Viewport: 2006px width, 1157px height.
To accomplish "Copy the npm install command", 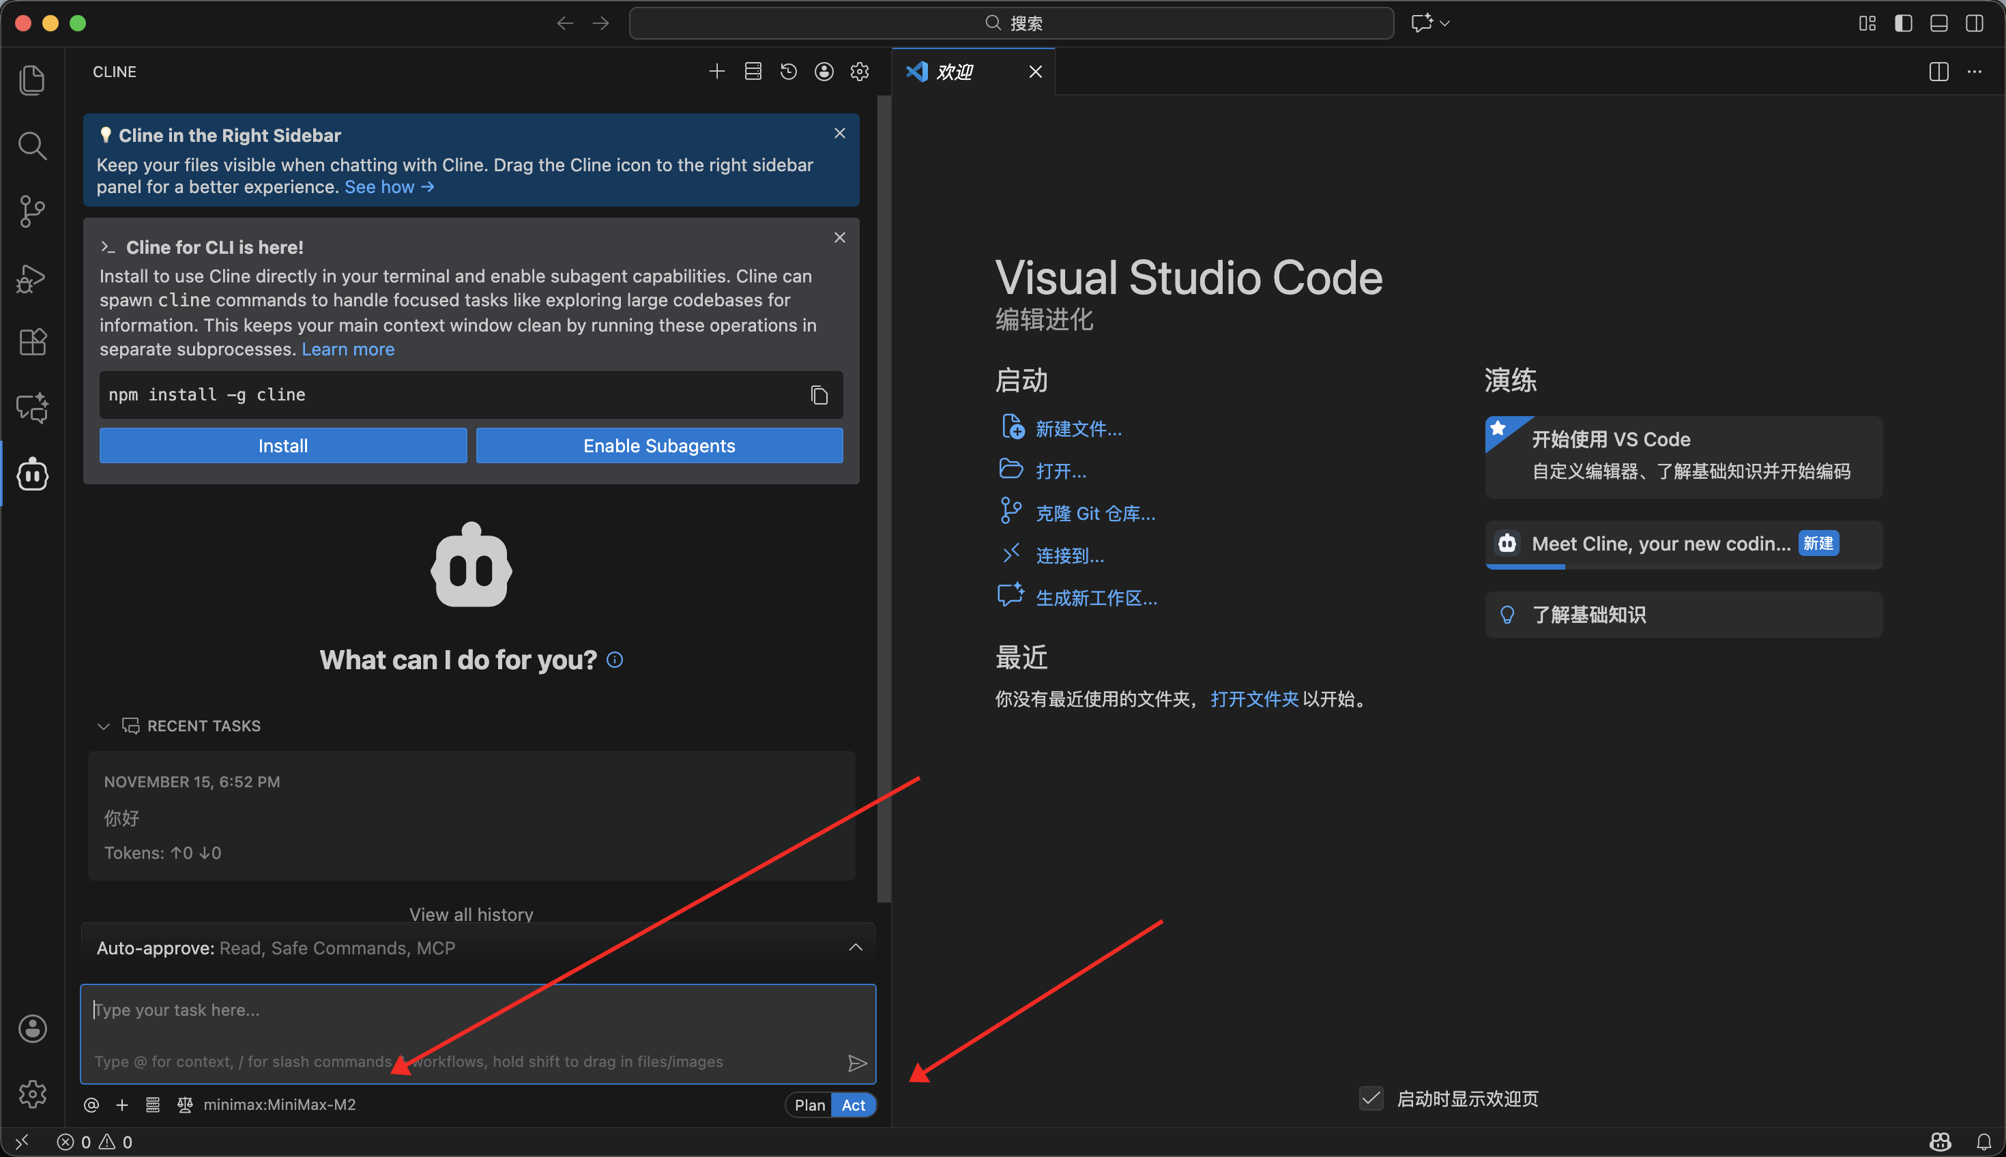I will pyautogui.click(x=819, y=395).
